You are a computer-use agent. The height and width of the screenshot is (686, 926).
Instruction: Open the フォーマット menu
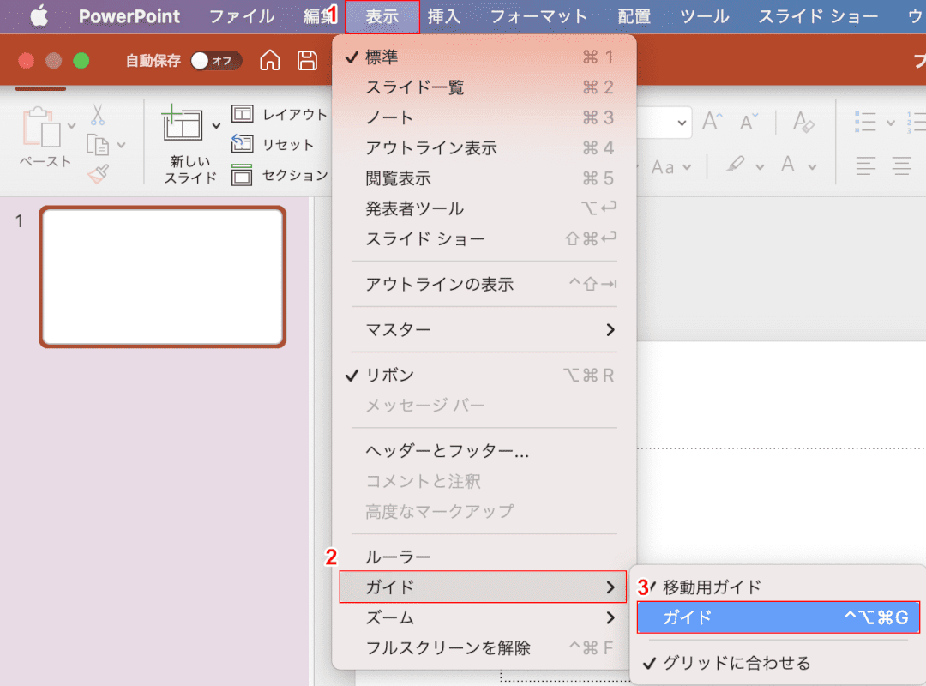click(539, 16)
